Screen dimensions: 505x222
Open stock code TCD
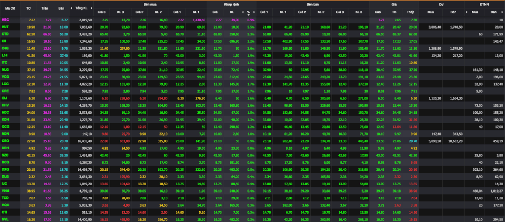(x=5, y=197)
